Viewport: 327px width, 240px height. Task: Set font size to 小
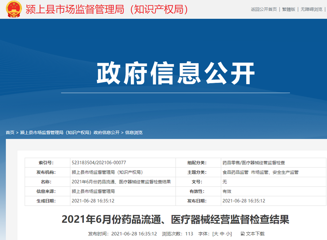tap(228, 234)
